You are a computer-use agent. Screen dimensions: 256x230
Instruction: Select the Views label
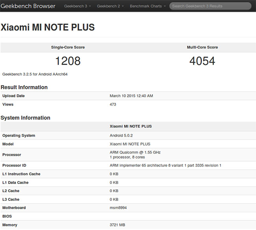[x=8, y=104]
